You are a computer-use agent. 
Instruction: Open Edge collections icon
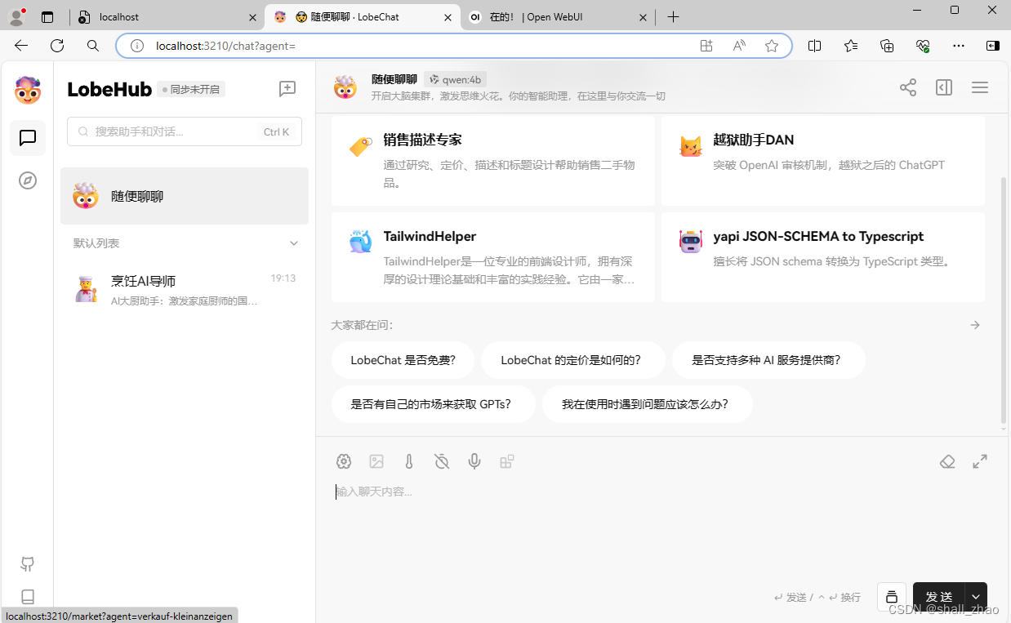tap(888, 46)
